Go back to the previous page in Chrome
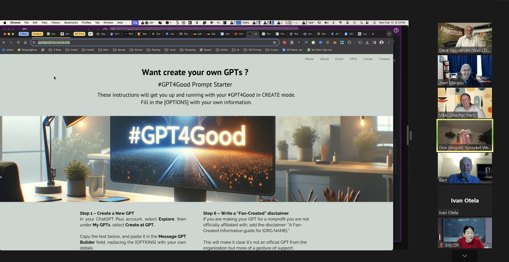 4,42
